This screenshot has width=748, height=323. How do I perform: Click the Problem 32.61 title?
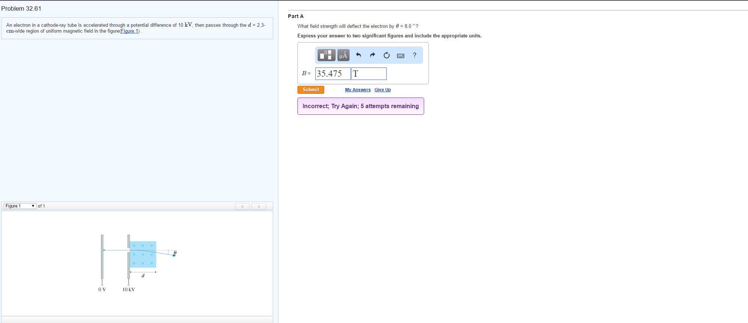coord(21,8)
